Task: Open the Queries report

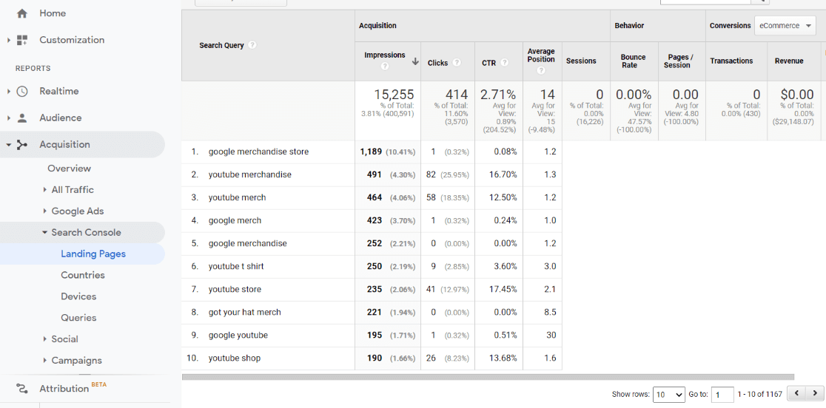Action: tap(78, 318)
